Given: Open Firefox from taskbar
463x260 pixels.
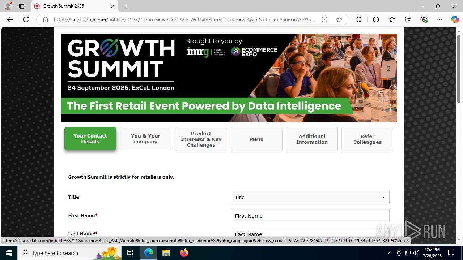Looking at the screenshot, I should pyautogui.click(x=184, y=253).
